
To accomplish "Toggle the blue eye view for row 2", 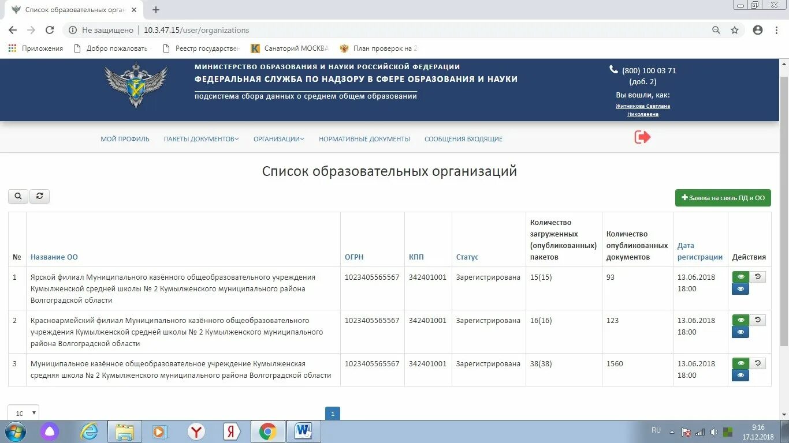I will pyautogui.click(x=740, y=332).
